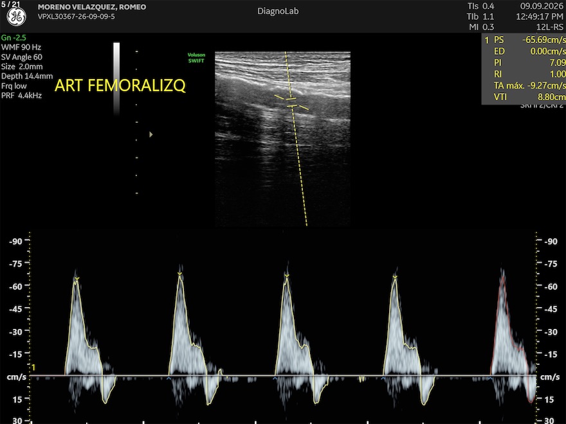Screen dimensions: 566x424
Task: Click the PRF 4.4kHz parameter
Action: (x=22, y=96)
